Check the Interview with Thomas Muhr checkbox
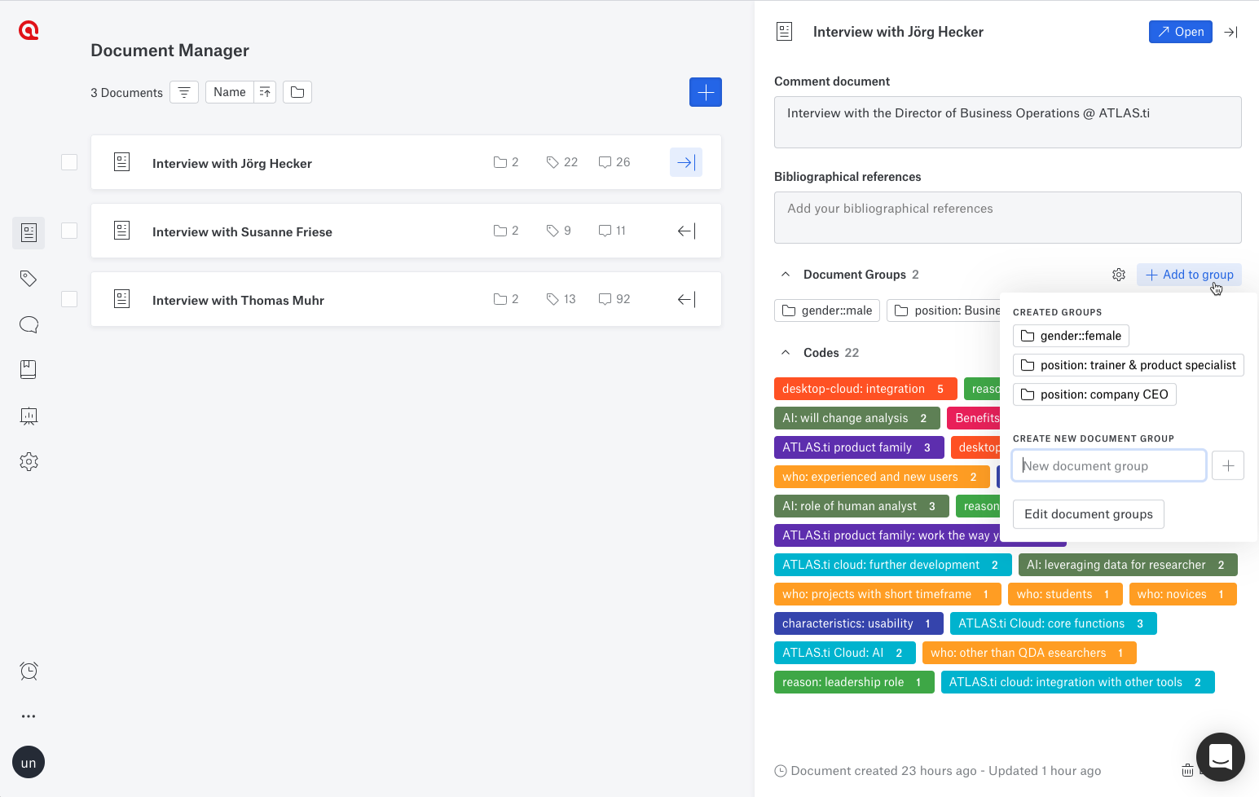This screenshot has width=1259, height=797. [x=69, y=299]
